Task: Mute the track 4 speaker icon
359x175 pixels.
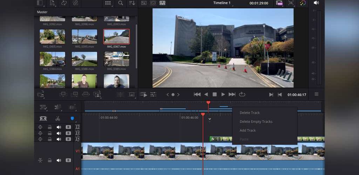Action: pyautogui.click(x=59, y=127)
